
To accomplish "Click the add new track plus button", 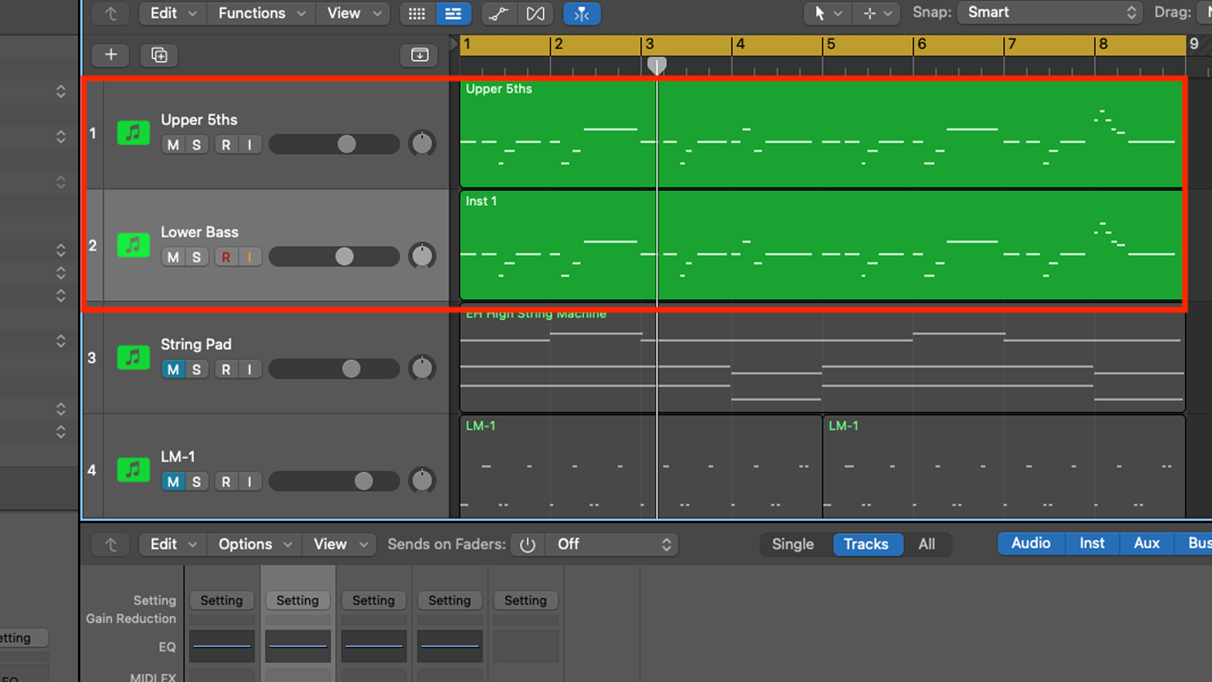I will click(110, 55).
